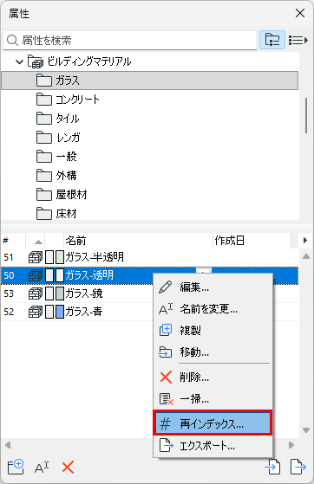Click the import attributes icon
314x484 pixels.
[x=272, y=467]
